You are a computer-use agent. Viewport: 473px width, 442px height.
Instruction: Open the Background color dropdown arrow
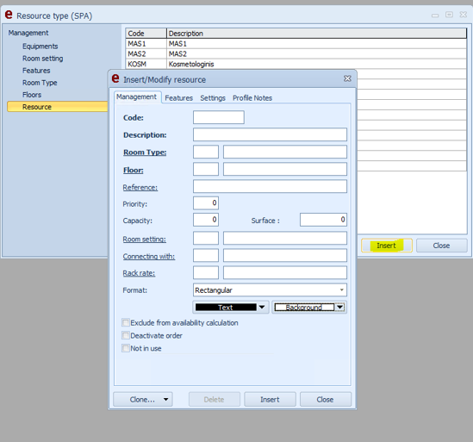click(x=340, y=307)
